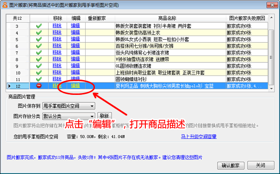
Task: Open the 马上升级空间容量 link
Action: click(199, 137)
